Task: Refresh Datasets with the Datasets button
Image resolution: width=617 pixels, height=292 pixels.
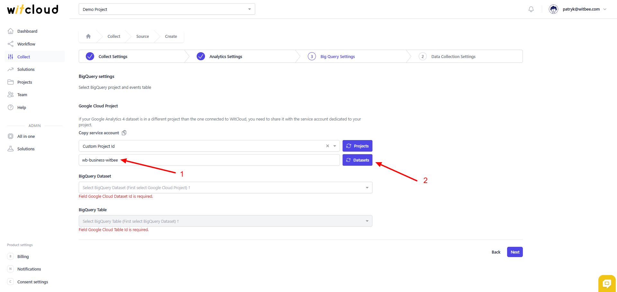Action: point(357,160)
